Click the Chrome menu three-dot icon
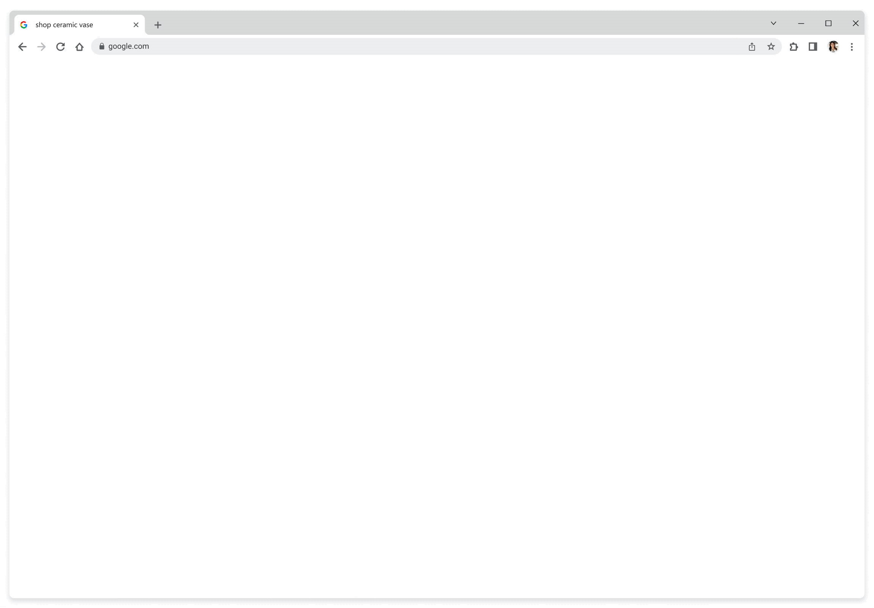Image resolution: width=874 pixels, height=608 pixels. [852, 47]
